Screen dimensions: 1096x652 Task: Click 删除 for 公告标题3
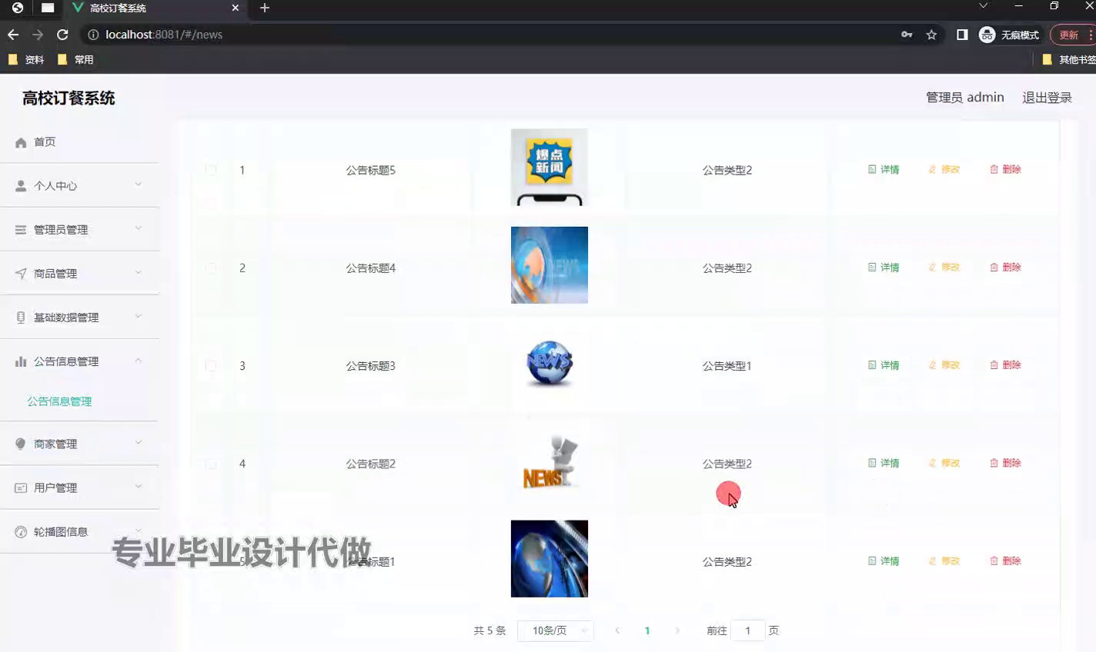1005,365
